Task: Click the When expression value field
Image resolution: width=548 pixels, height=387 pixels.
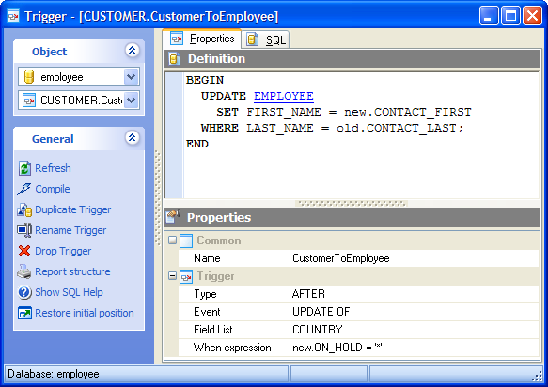Action: click(x=415, y=348)
